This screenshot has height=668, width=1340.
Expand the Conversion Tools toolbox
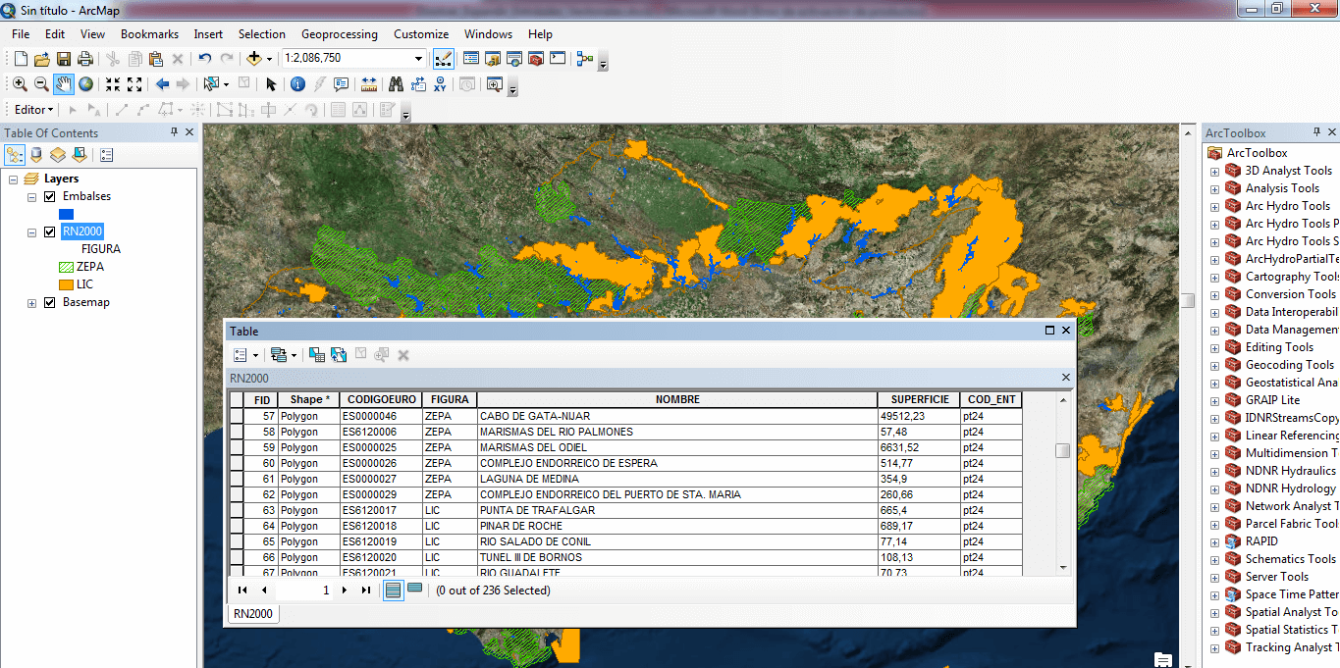click(1214, 294)
